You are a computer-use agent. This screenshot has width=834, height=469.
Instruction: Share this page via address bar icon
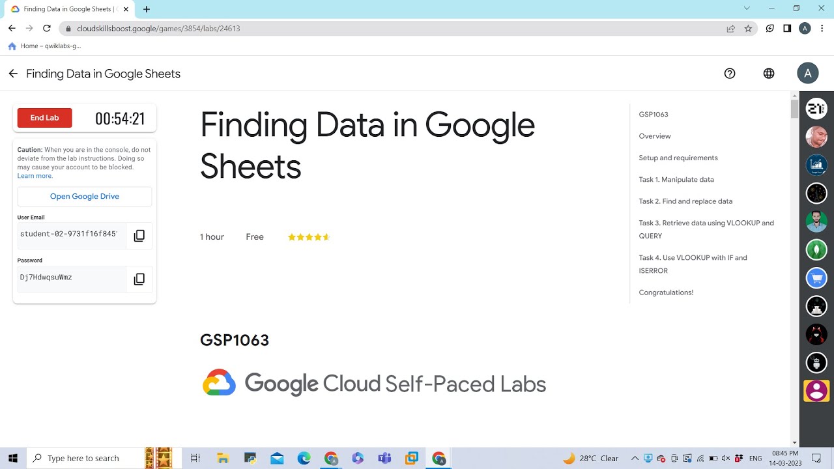731,29
